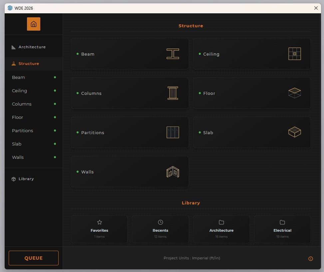Select Beam in the sidebar list

pos(34,77)
